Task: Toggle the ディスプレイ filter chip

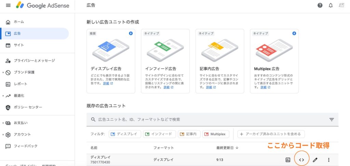Action: point(124,134)
